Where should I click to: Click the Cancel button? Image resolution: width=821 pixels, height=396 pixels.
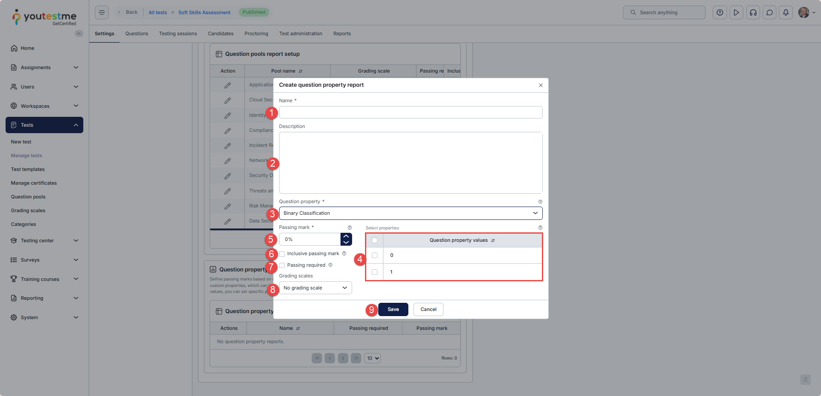[428, 309]
